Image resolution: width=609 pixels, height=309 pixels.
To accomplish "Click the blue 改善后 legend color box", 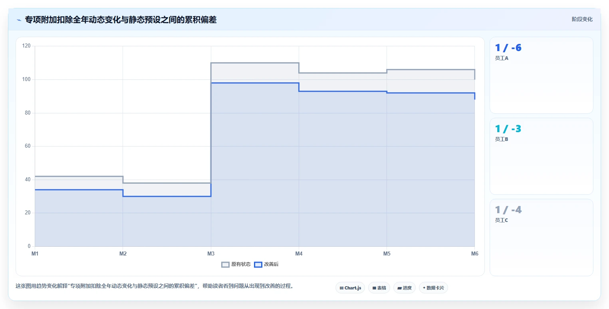I will pos(258,264).
